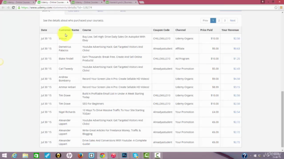Click customer name Nigel Richards

tap(67, 112)
